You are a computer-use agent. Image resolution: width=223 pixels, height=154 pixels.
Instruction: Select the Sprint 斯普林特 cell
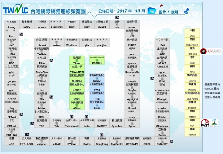(x=132, y=123)
